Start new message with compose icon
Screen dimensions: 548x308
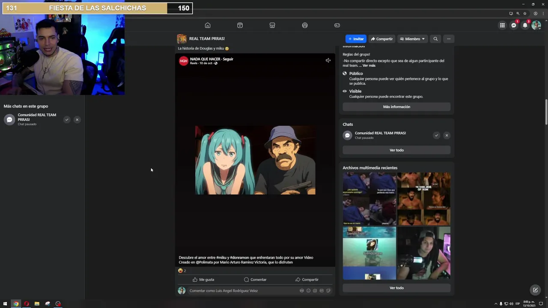(535, 290)
